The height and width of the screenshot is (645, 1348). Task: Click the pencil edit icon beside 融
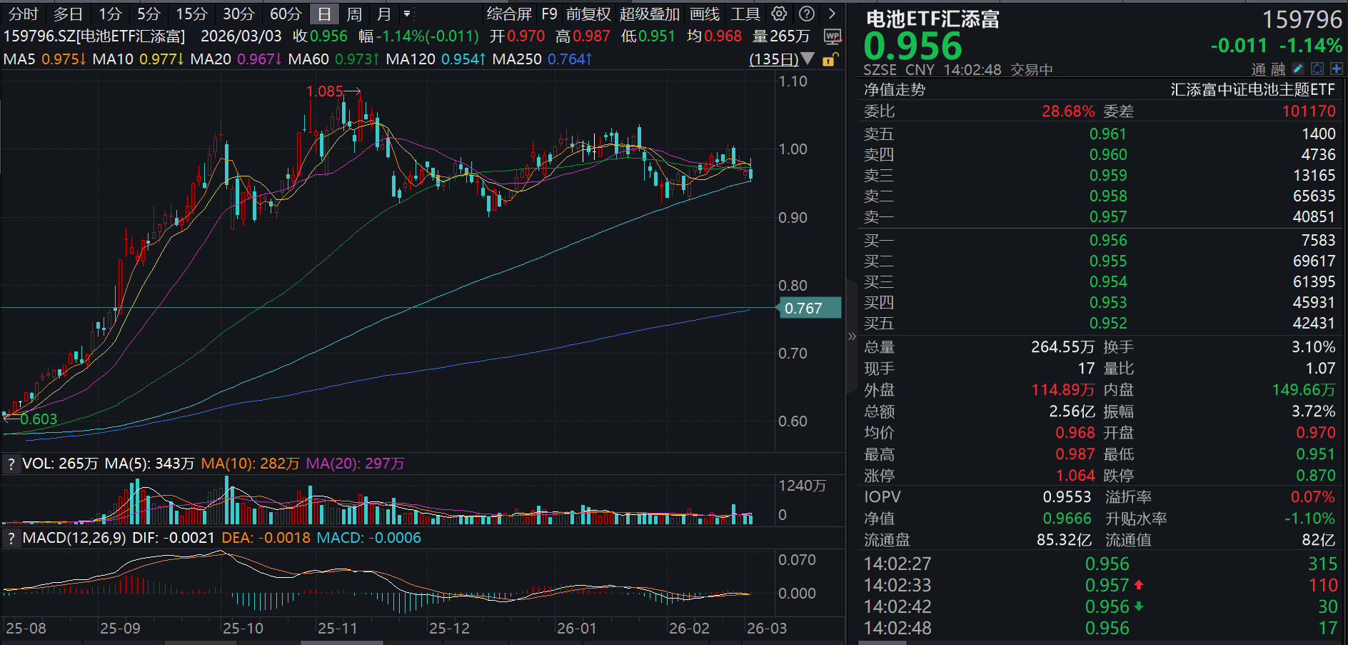tap(1298, 69)
